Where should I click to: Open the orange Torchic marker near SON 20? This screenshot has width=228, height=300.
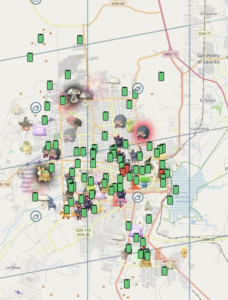coord(184,252)
